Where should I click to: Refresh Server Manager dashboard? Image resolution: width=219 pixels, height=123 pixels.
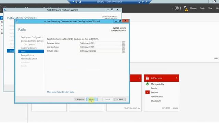tap(177, 8)
